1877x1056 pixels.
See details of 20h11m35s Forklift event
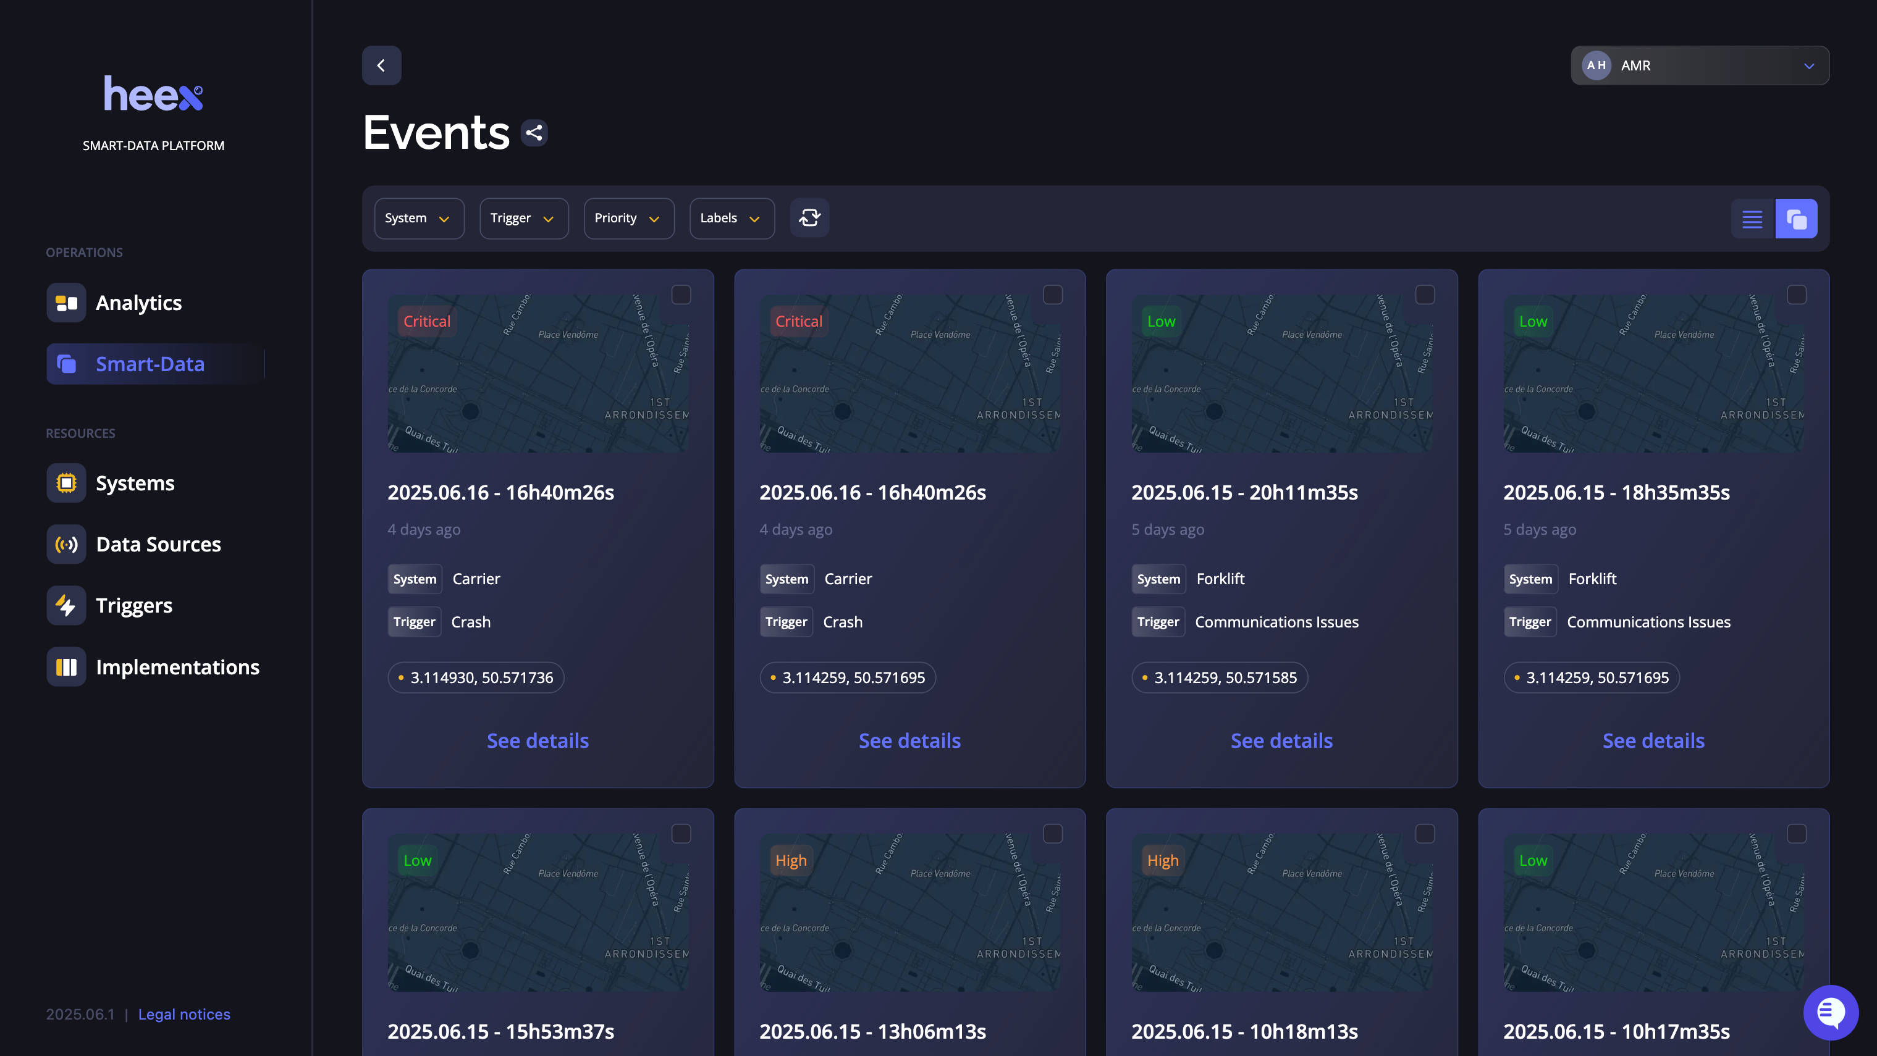(x=1281, y=740)
